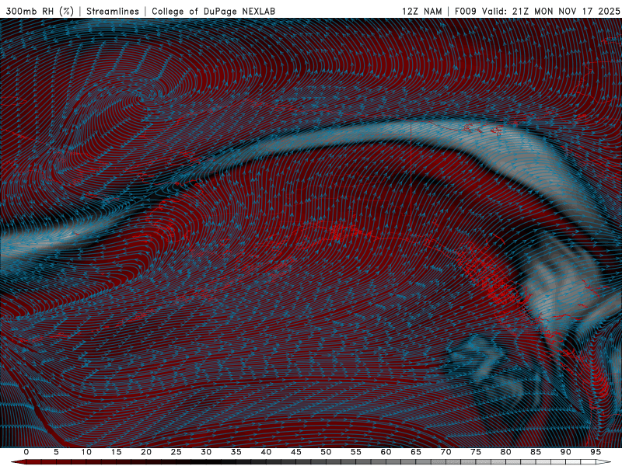
Task: Click the 95 value on color scale
Action: pyautogui.click(x=596, y=452)
